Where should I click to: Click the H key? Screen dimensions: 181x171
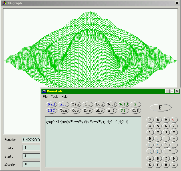point(166,165)
